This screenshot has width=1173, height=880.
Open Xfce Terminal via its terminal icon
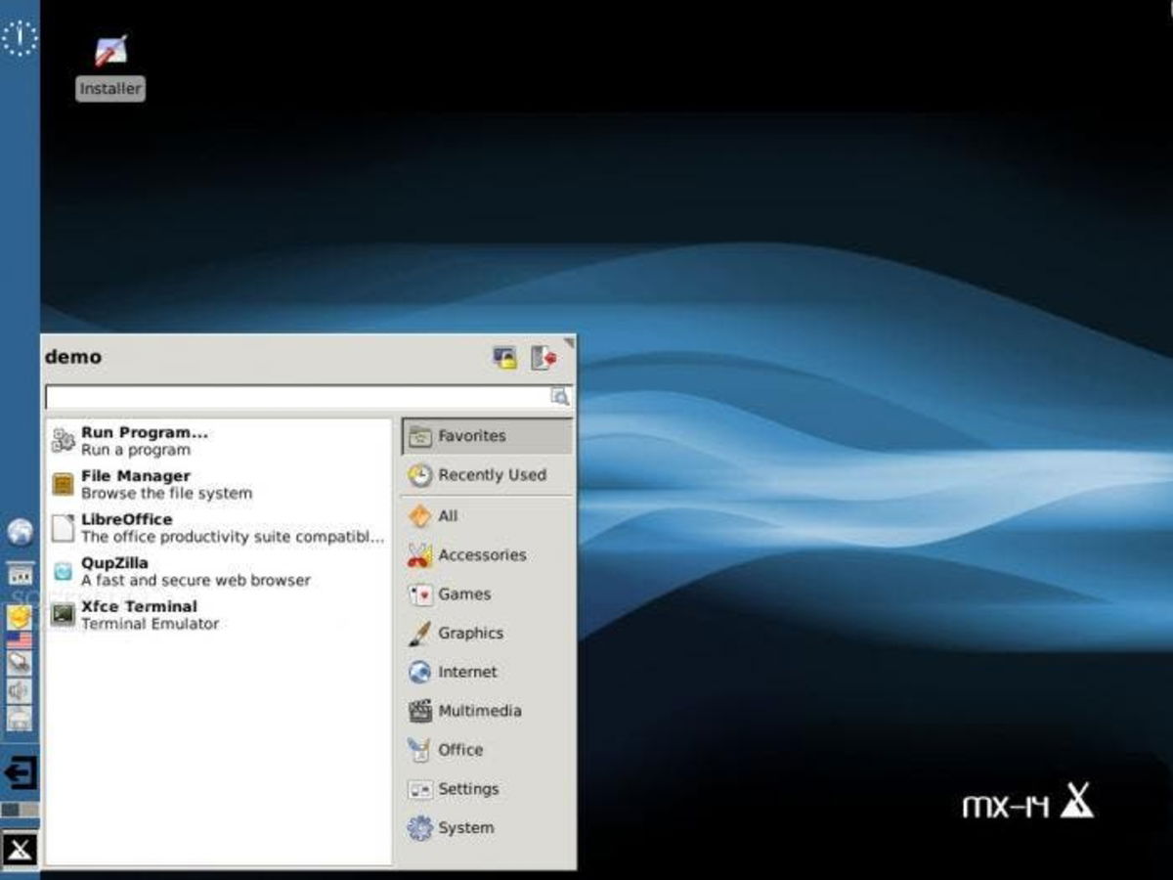coord(65,614)
